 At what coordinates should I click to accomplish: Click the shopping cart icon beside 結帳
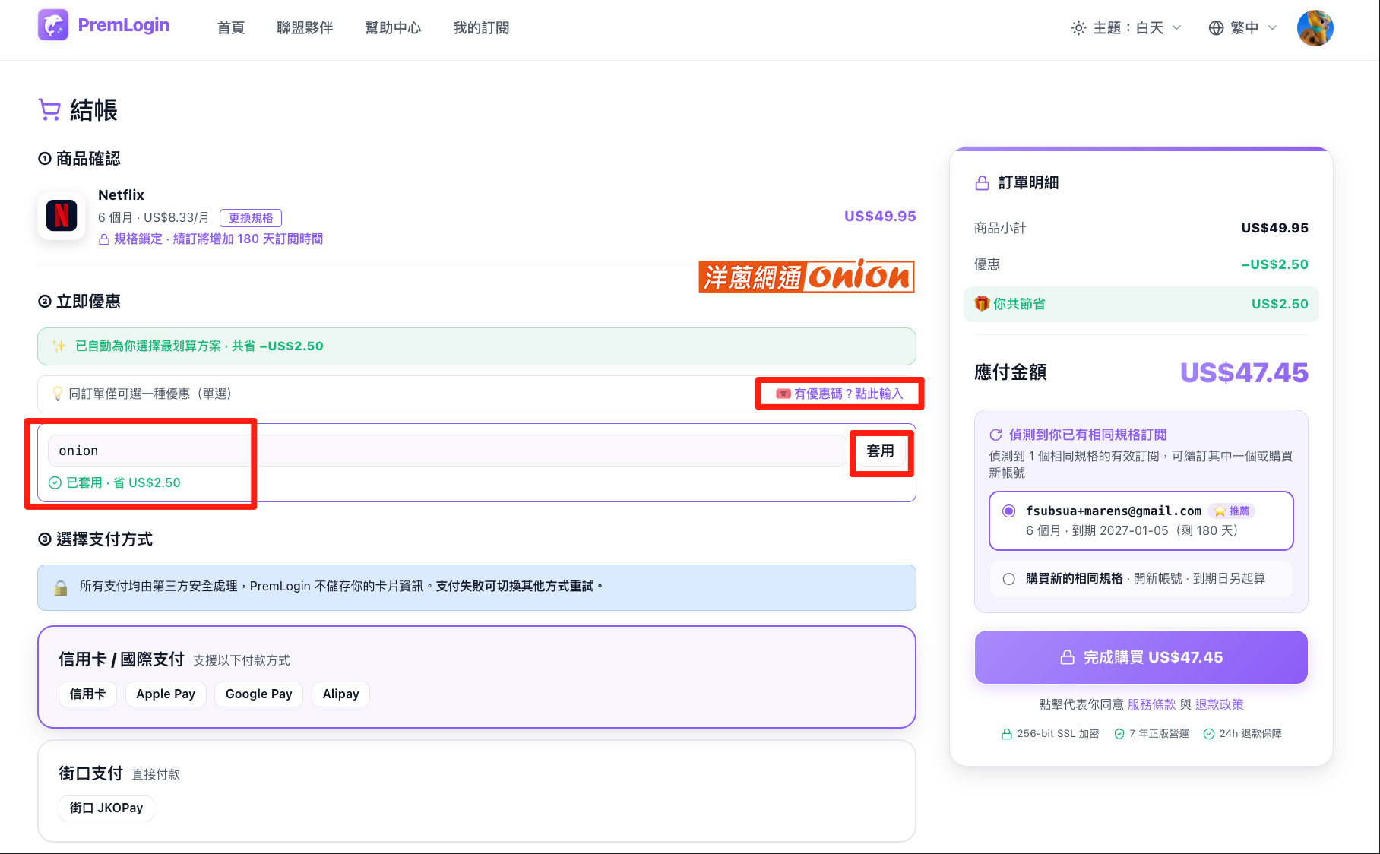coord(49,110)
